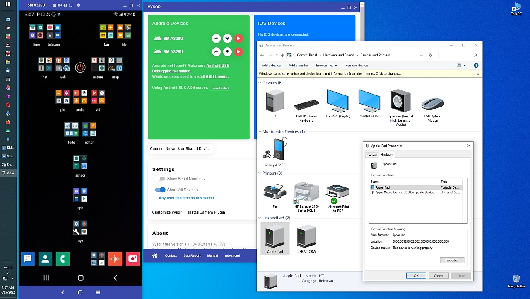Select the Galaxy A32 5G multimedia device
The image size is (530, 299).
pos(275,152)
